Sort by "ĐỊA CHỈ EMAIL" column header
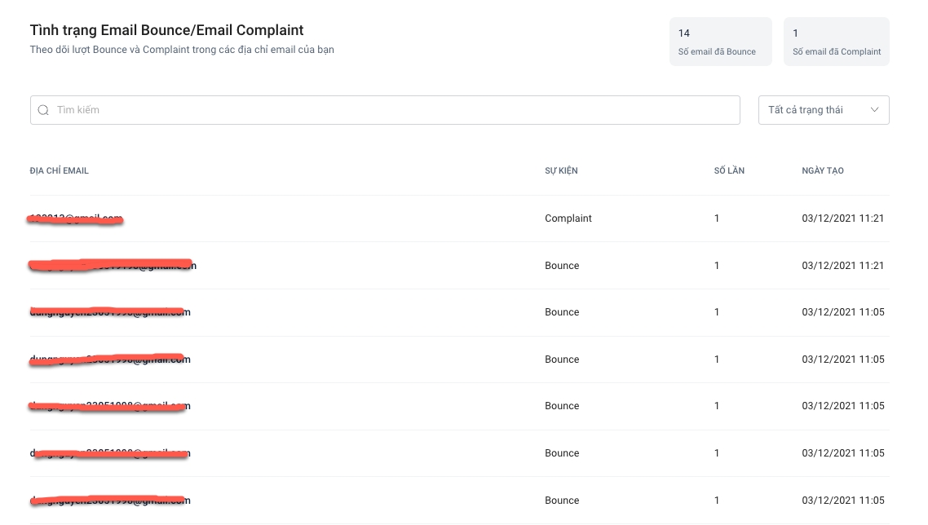The height and width of the screenshot is (525, 928). tap(60, 171)
